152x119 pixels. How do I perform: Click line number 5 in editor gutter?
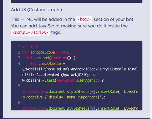click(19, 86)
